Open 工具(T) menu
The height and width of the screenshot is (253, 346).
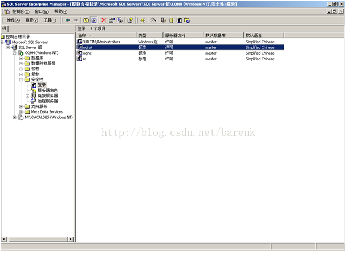click(50, 20)
